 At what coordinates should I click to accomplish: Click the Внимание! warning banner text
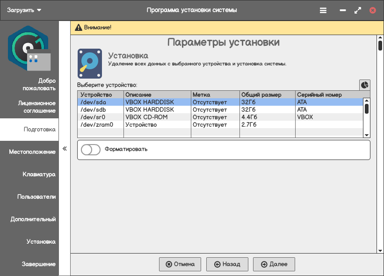(97, 28)
